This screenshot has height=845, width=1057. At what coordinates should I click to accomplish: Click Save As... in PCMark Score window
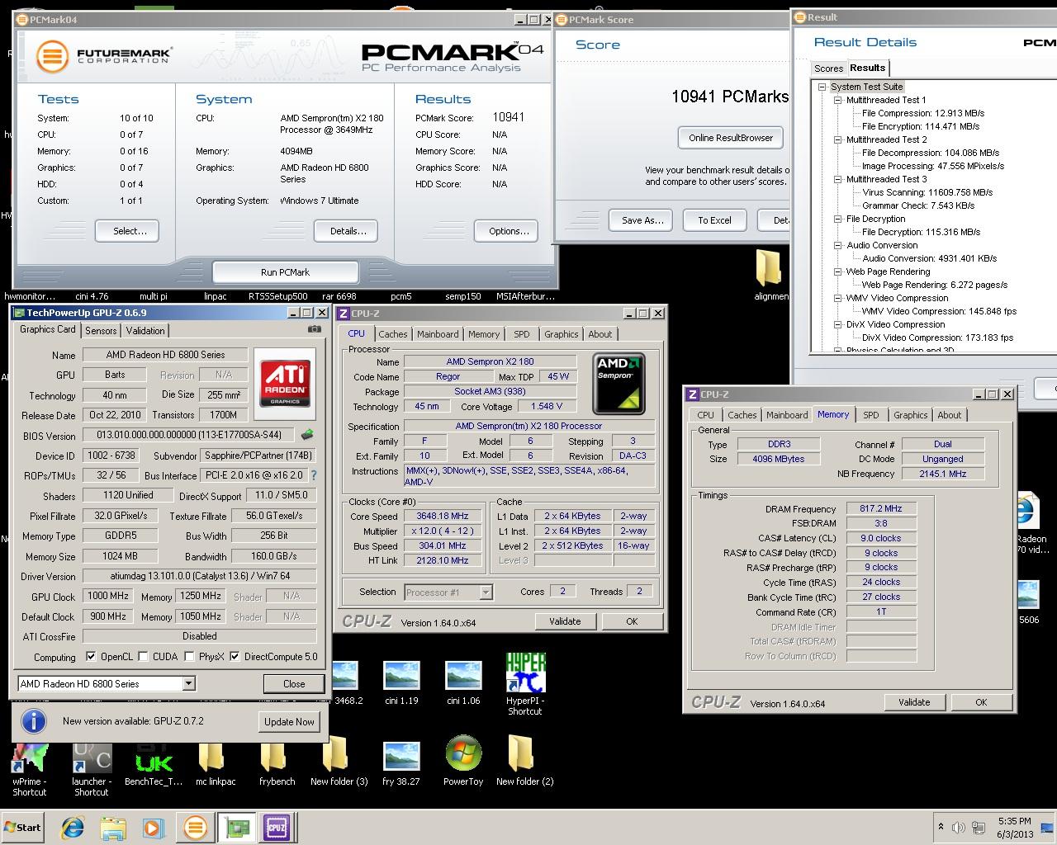(x=642, y=220)
